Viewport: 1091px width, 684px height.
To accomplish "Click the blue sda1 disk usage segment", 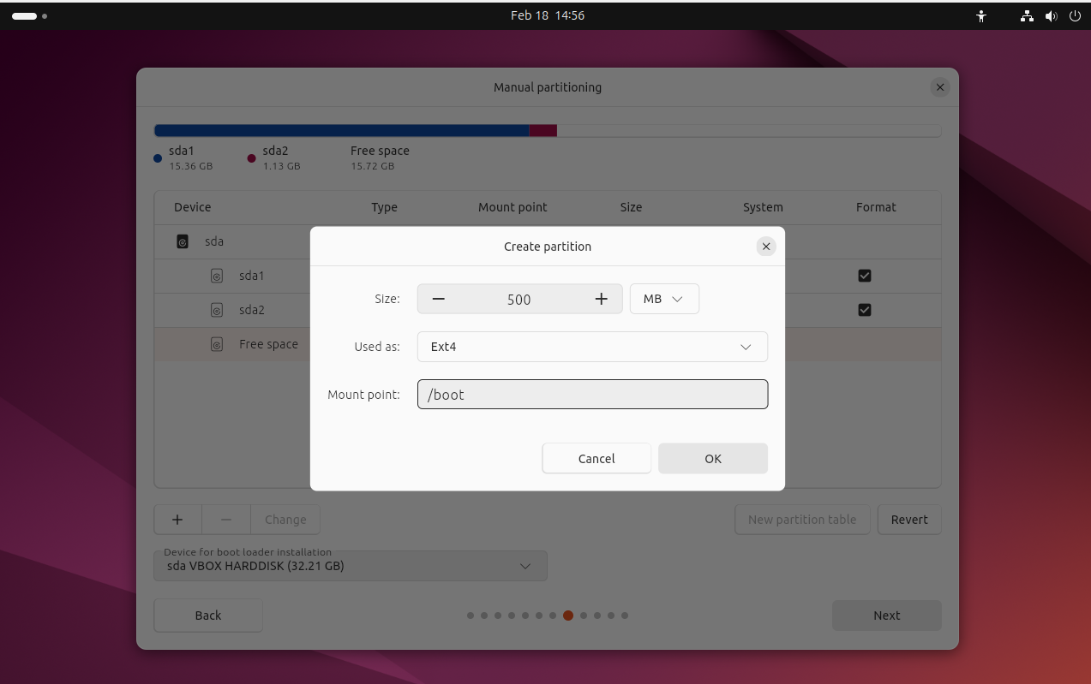I will pos(341,130).
